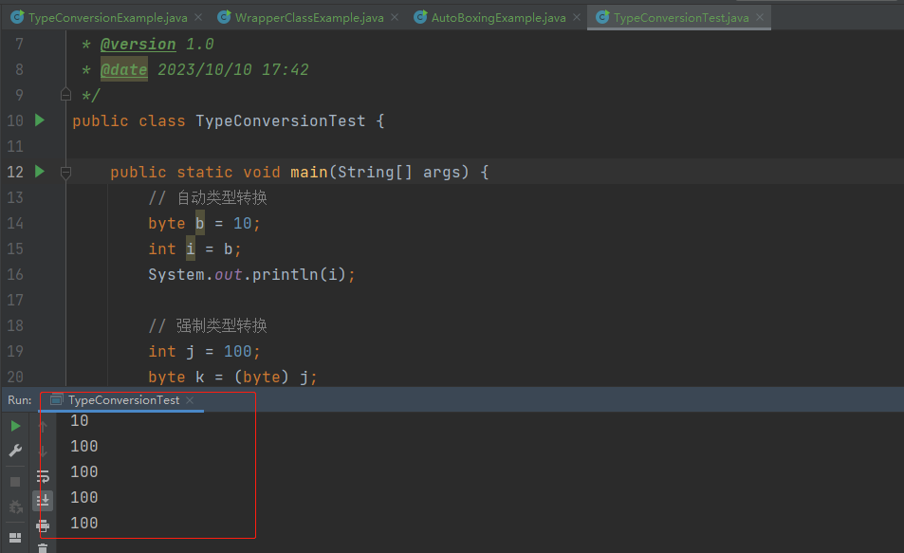This screenshot has width=904, height=553.
Task: Toggle soft-wrap in console output
Action: pos(43,476)
